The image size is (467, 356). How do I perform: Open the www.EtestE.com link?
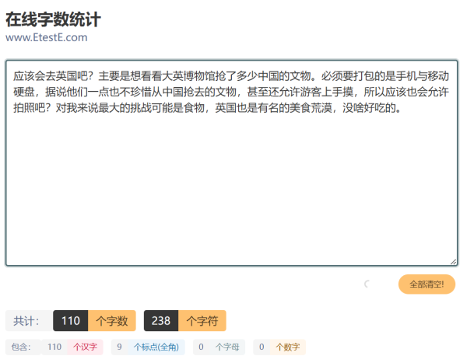(47, 37)
